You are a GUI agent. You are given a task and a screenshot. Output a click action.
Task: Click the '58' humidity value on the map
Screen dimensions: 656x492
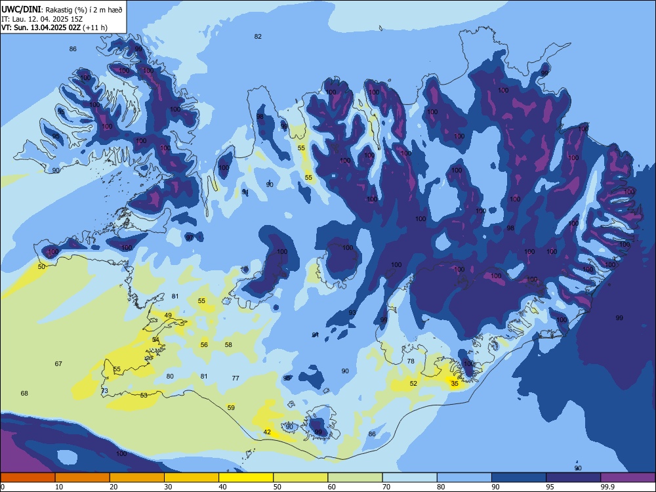(228, 345)
